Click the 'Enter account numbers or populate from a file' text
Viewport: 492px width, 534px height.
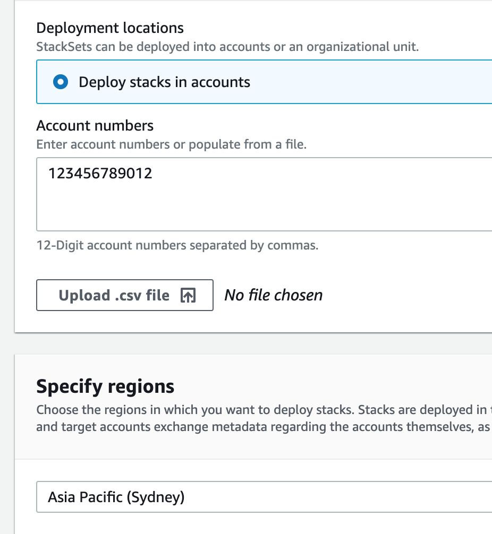[x=172, y=144]
